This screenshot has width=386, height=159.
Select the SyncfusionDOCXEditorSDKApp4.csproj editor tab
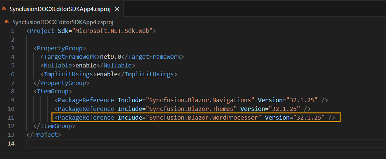(x=62, y=9)
